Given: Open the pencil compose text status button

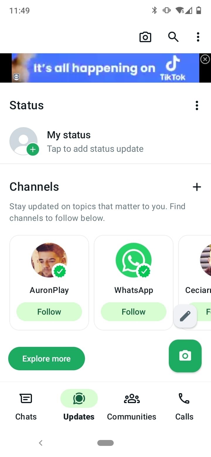Looking at the screenshot, I should (x=185, y=316).
